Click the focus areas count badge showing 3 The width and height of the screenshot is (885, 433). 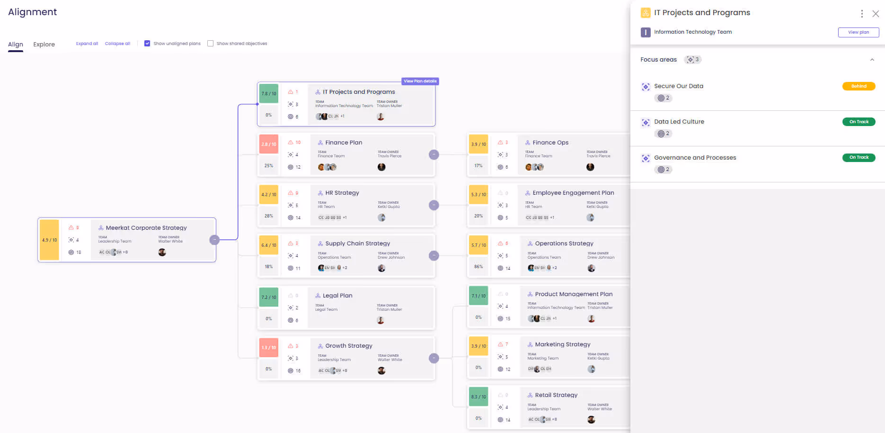click(693, 59)
